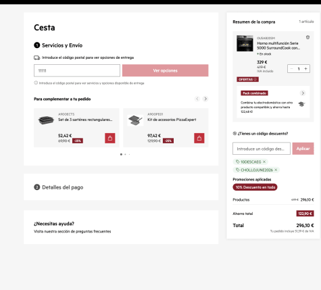Click the -25% badge on the PizzaExpert kit

pos(168,141)
